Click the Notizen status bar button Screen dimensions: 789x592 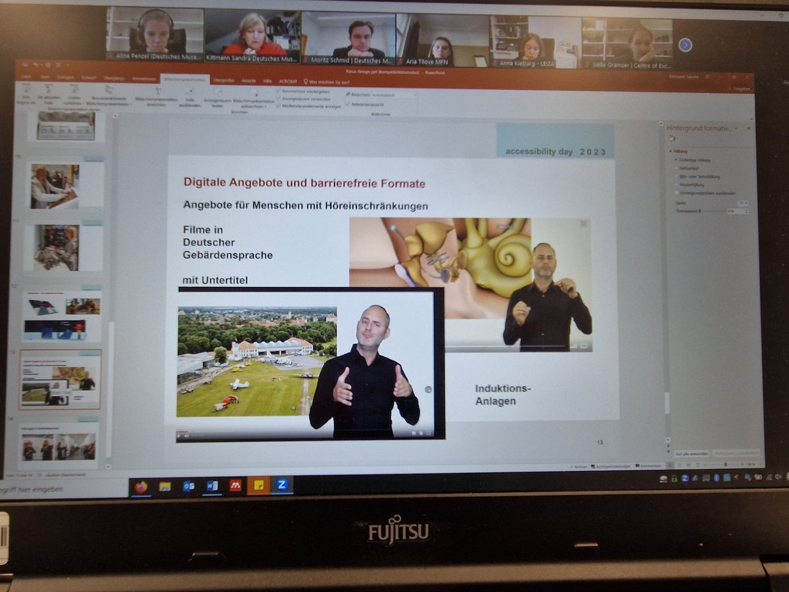tap(579, 466)
